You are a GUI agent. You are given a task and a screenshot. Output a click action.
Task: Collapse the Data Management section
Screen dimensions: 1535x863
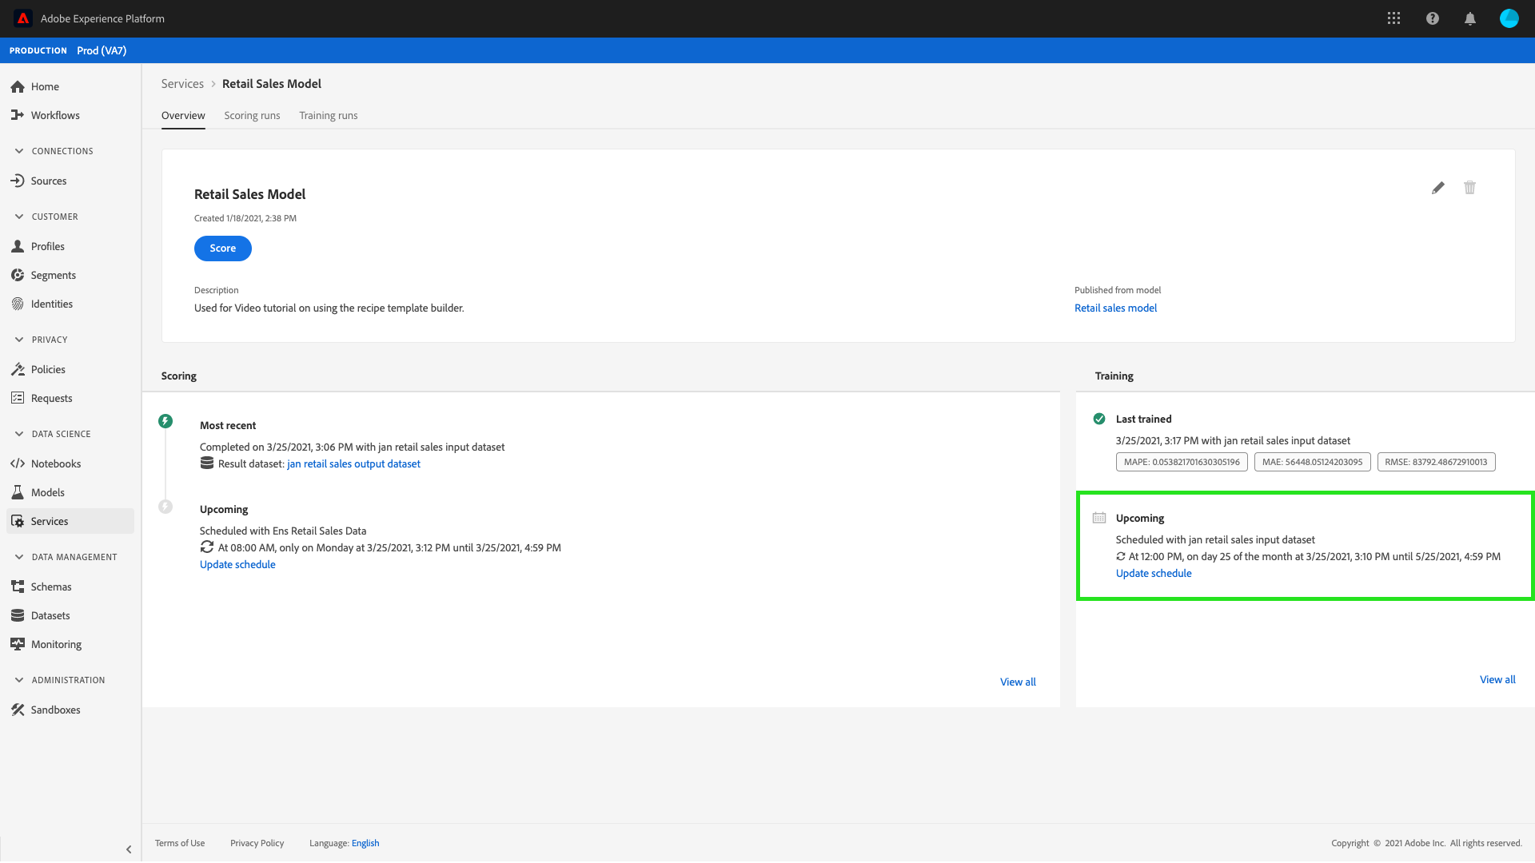(19, 557)
